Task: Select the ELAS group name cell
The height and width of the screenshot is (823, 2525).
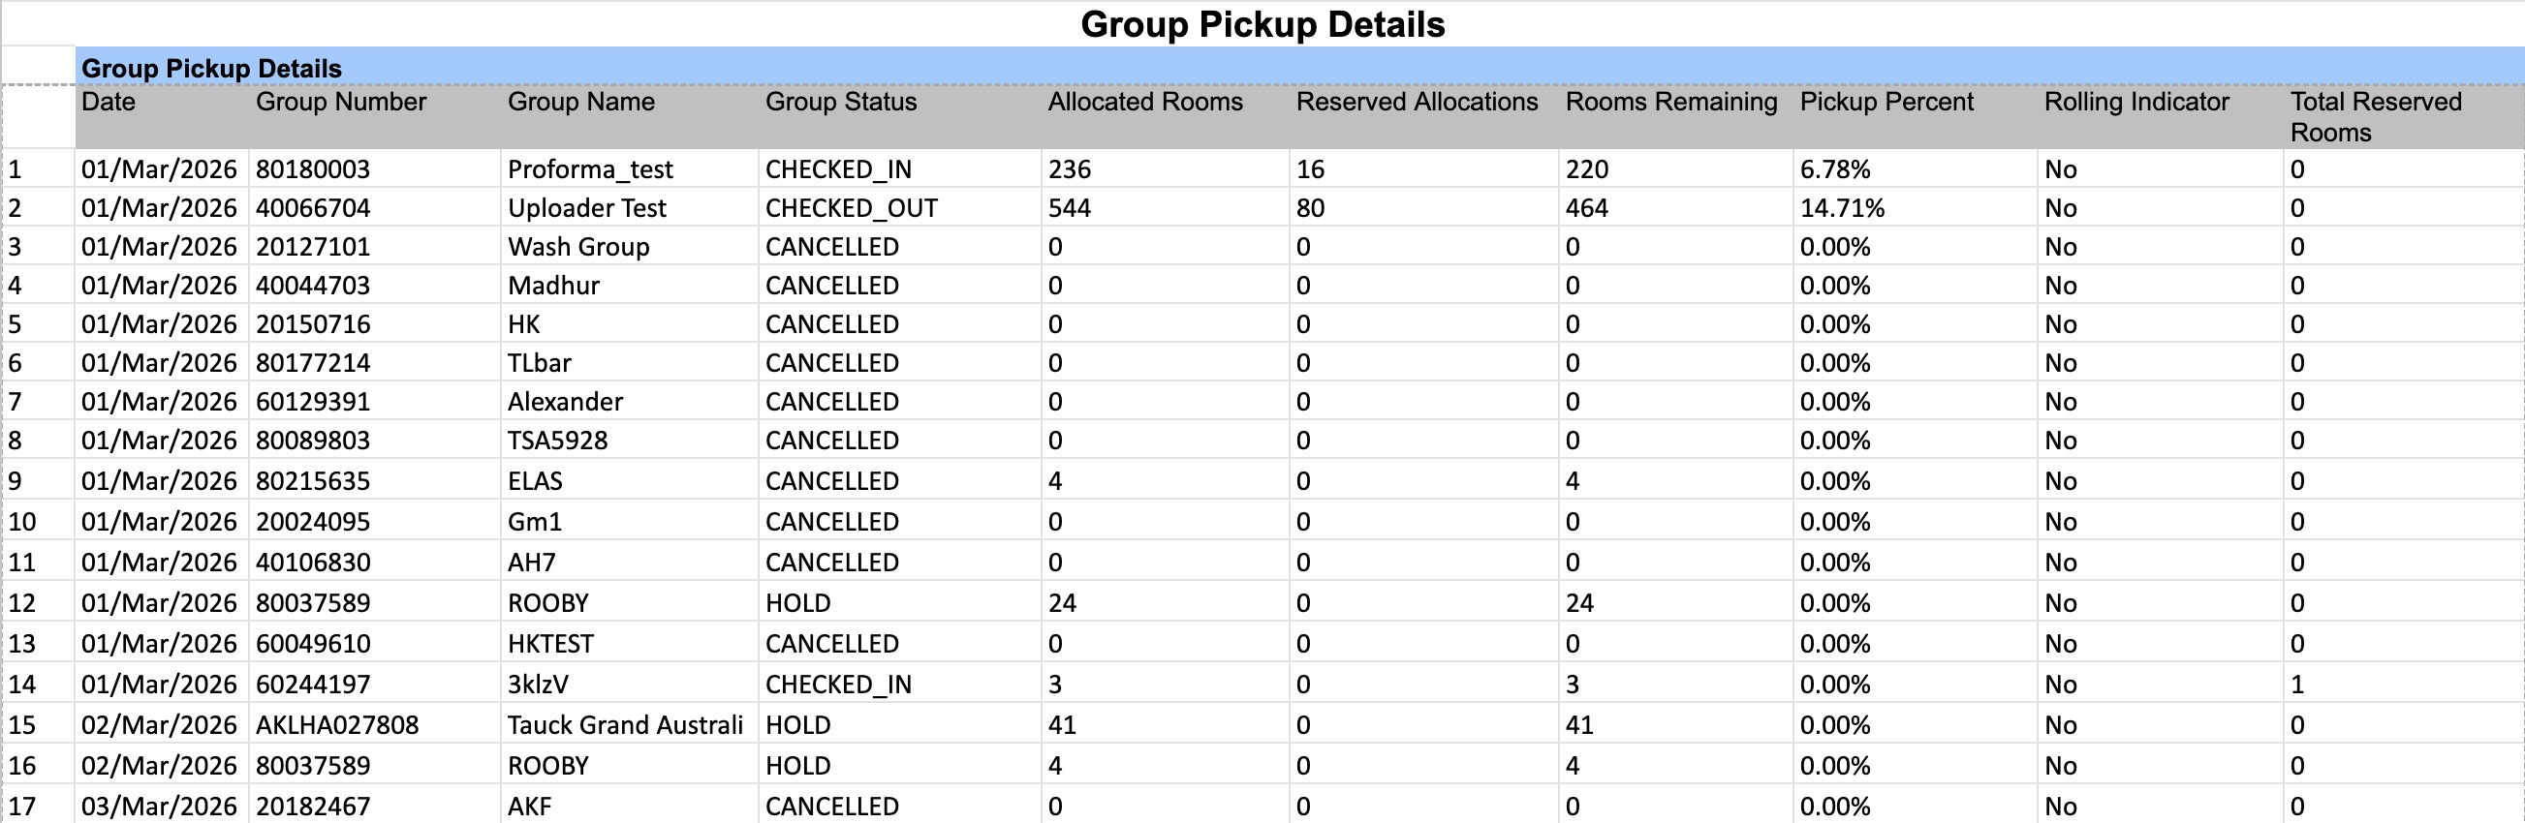Action: [x=534, y=481]
